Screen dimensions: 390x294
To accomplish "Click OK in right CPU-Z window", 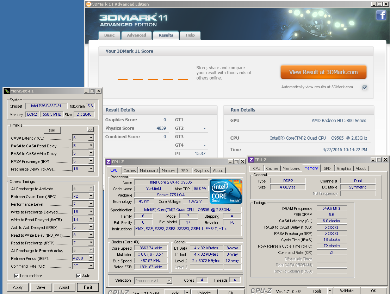I will point(373,291).
